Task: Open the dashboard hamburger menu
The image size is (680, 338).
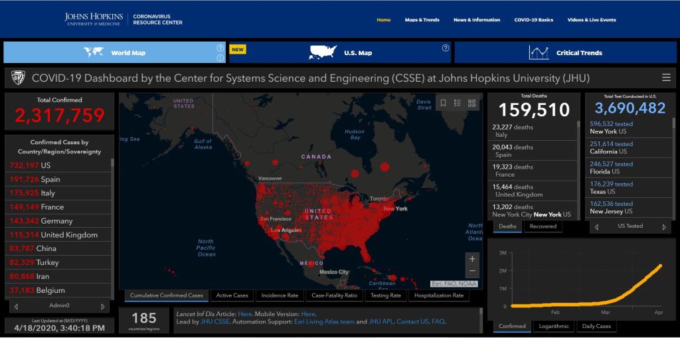Action: point(666,78)
